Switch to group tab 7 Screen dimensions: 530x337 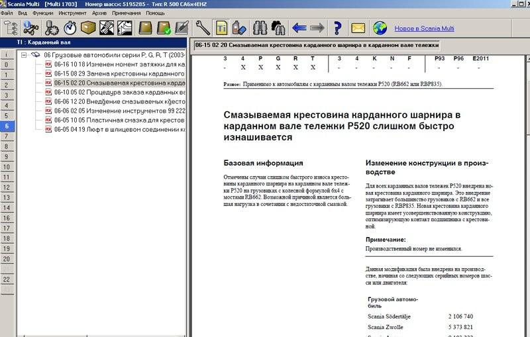[x=7, y=136]
